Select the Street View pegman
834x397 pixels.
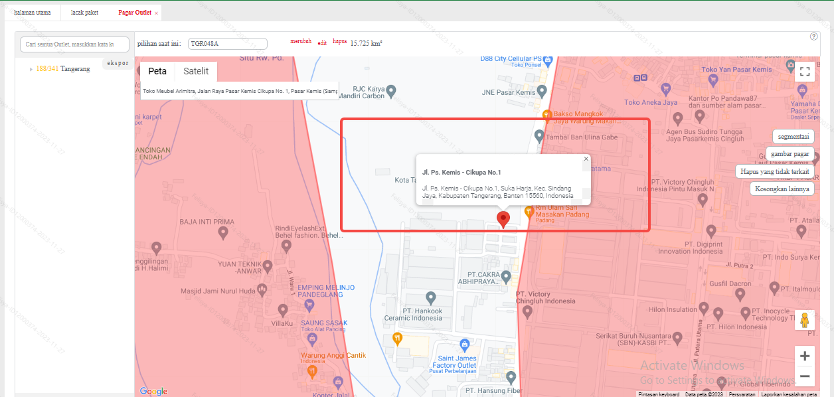pos(805,320)
